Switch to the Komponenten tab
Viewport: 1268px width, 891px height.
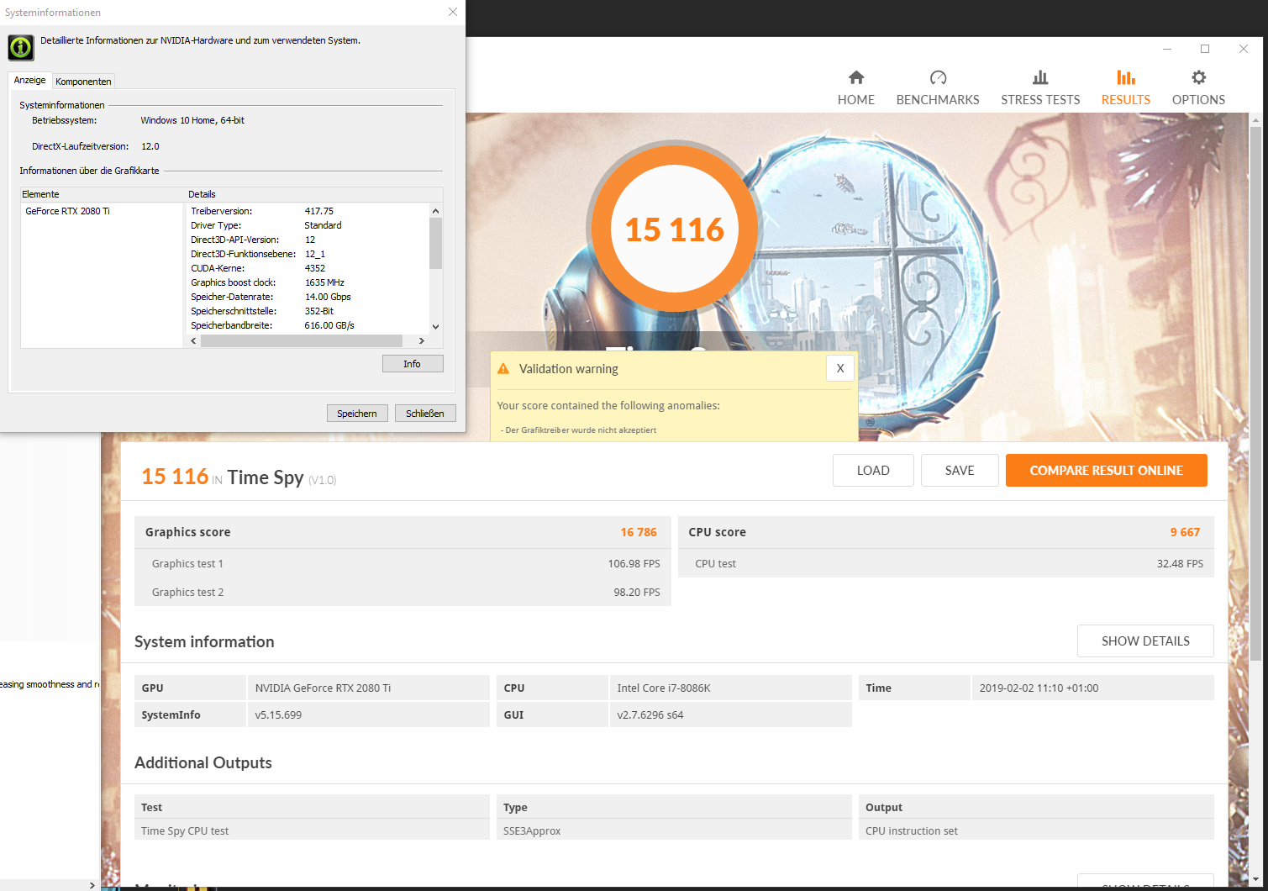(83, 82)
